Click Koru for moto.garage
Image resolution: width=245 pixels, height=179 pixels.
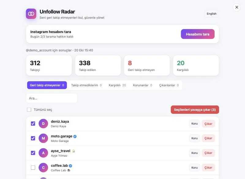coord(194,138)
